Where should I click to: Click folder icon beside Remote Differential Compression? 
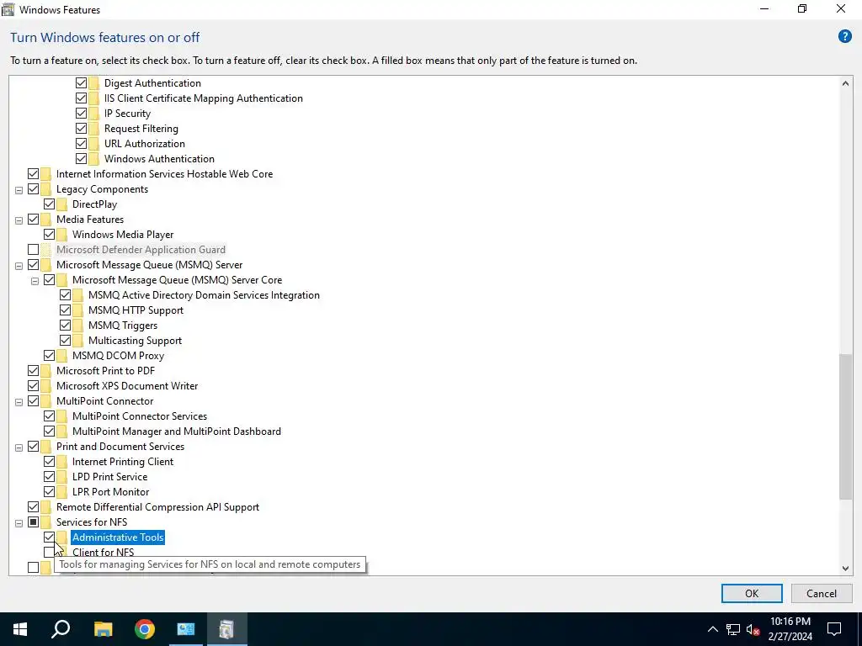(x=45, y=507)
